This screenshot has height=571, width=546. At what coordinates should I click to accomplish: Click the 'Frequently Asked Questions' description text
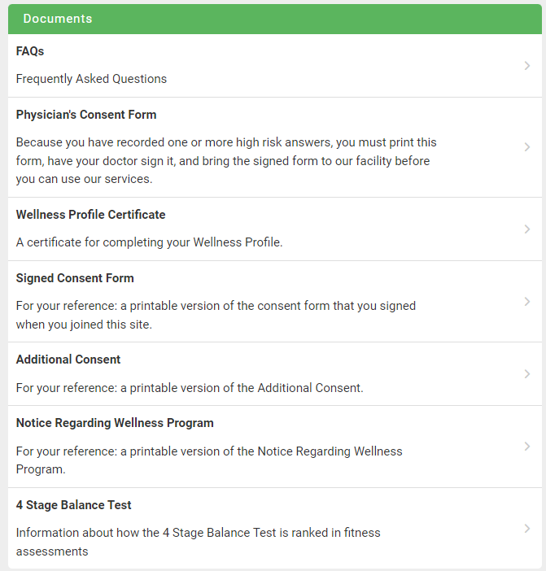pyautogui.click(x=91, y=79)
